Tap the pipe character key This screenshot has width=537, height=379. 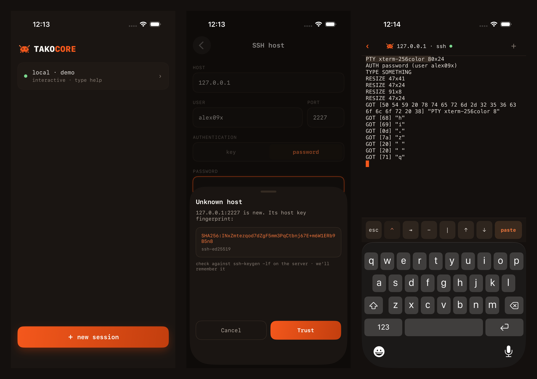pos(447,230)
